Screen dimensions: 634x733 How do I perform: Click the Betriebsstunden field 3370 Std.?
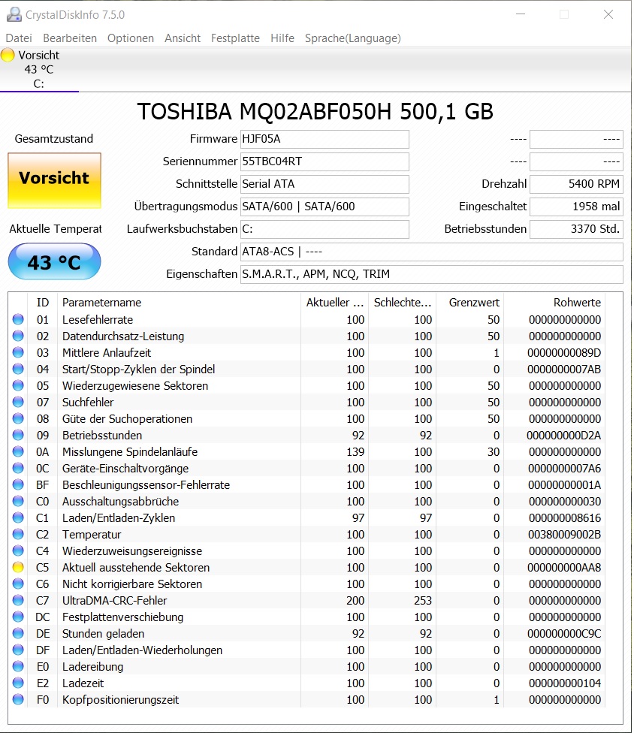point(576,228)
